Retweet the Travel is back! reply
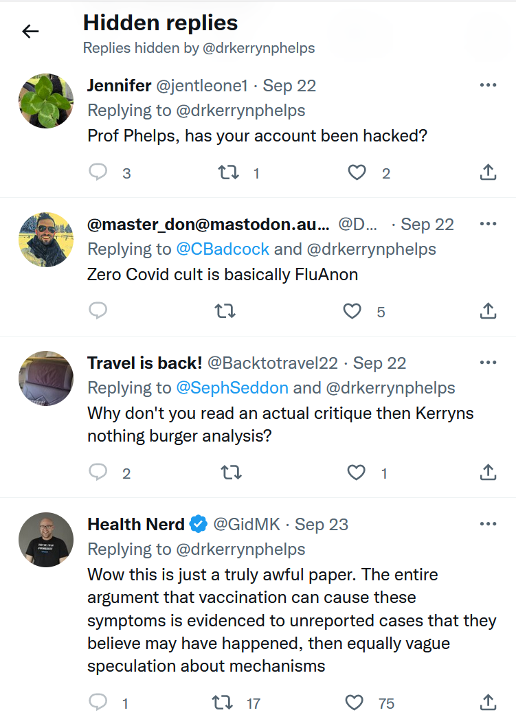 [x=231, y=472]
